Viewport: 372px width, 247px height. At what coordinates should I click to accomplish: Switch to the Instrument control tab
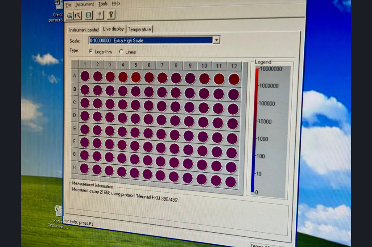84,30
